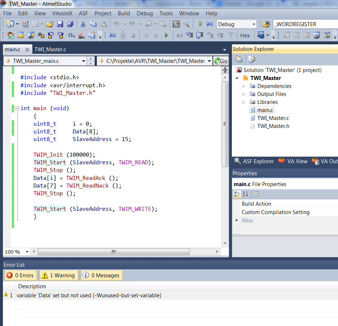Click the breakpoints window icon
The width and height of the screenshot is (338, 326).
click(x=261, y=35)
